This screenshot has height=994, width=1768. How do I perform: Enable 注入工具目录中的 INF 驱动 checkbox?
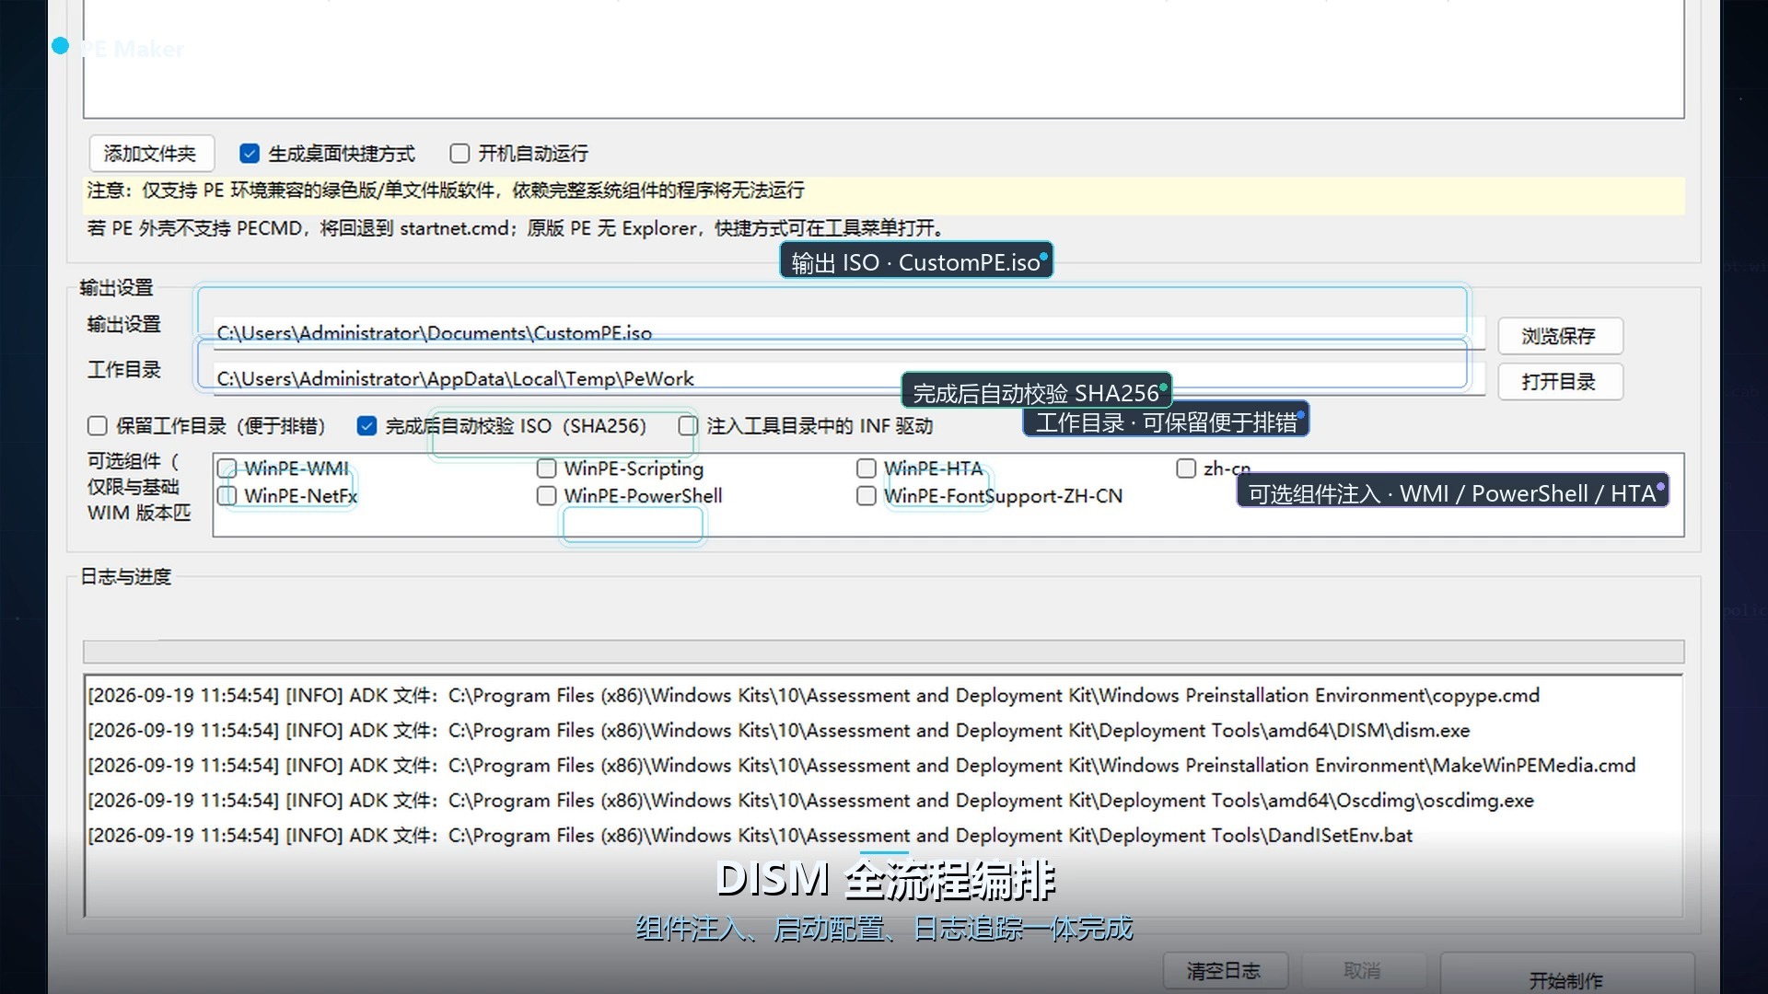click(x=688, y=425)
